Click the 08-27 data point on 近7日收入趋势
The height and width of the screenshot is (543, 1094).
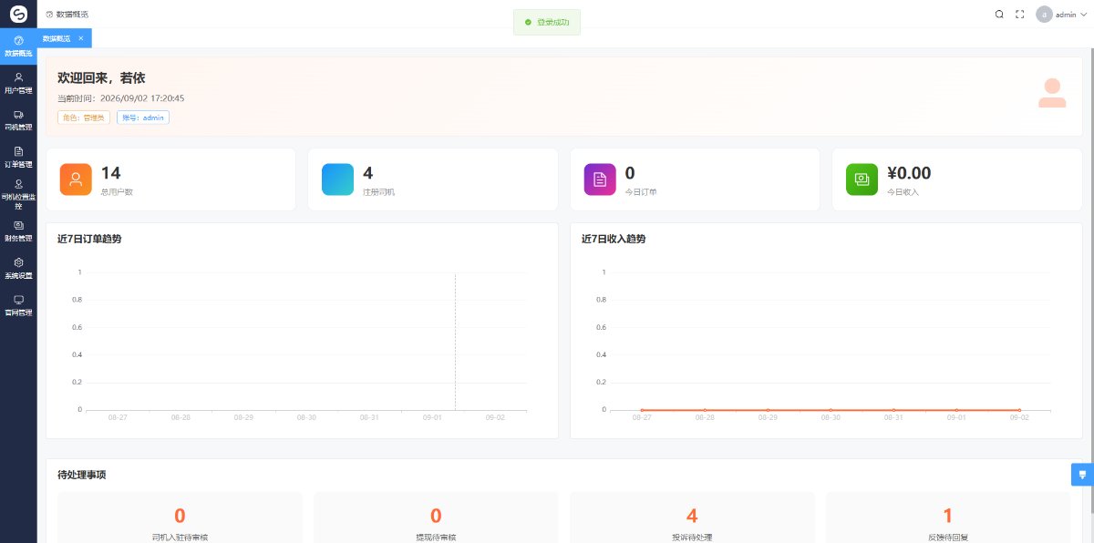coord(642,410)
